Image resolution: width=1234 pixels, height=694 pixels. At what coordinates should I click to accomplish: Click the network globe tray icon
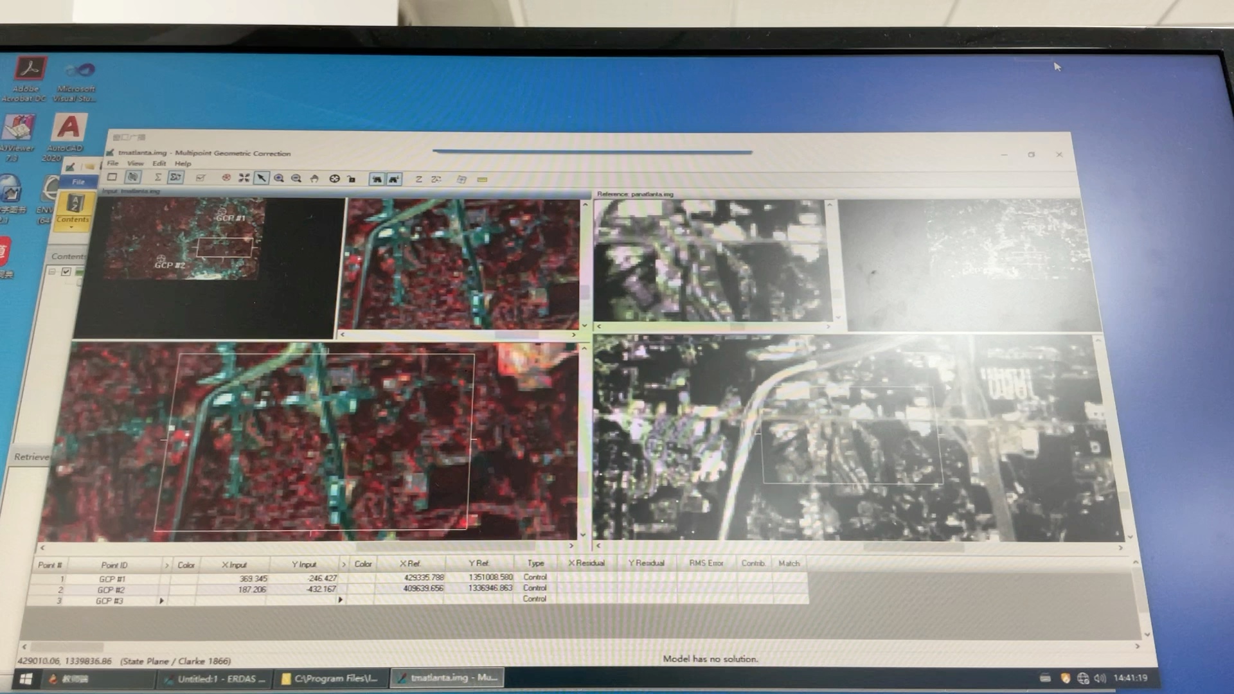click(x=1083, y=678)
